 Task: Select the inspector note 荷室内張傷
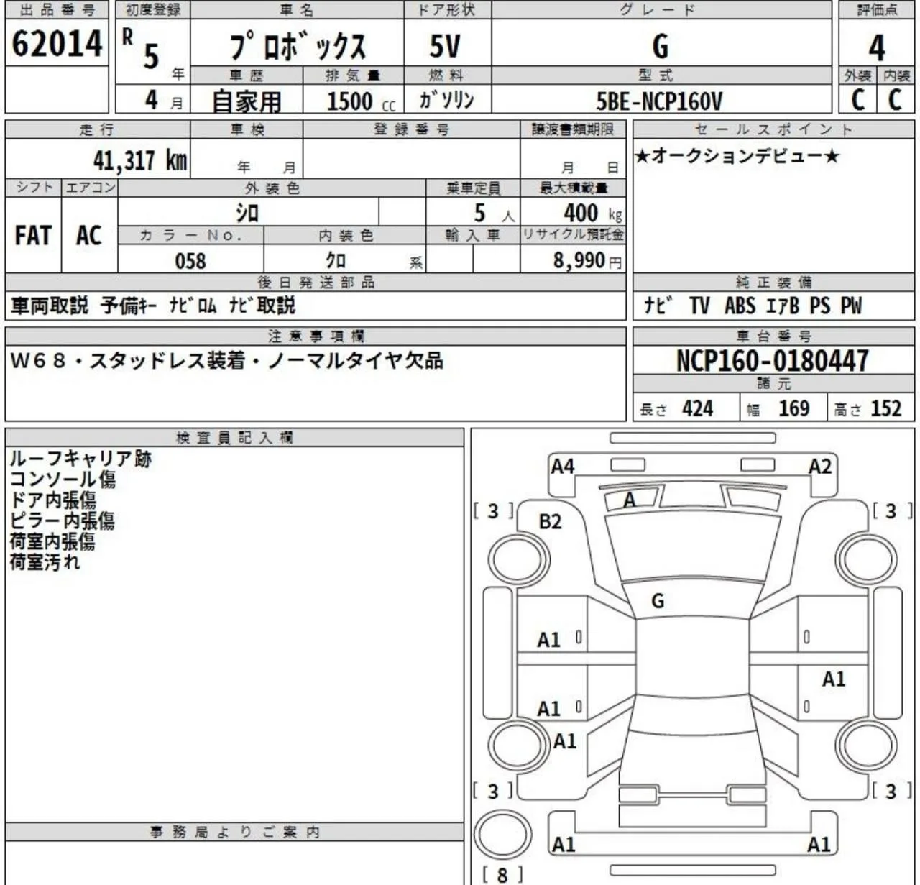52,541
